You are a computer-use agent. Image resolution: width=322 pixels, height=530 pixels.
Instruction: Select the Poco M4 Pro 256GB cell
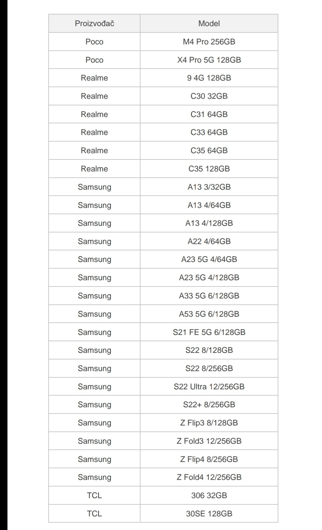209,42
